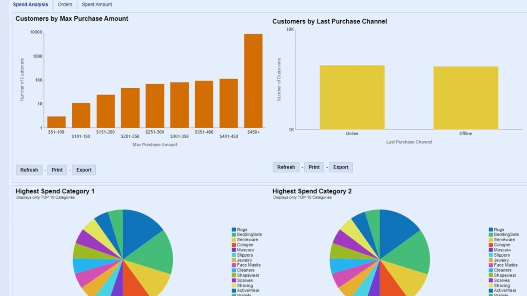This screenshot has height=296, width=527.
Task: Export the Customers by Max Purchase Amount chart
Action: [84, 169]
